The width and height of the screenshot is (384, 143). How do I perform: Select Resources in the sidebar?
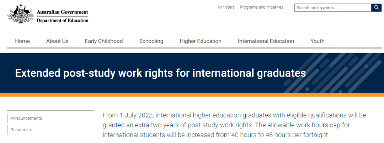click(21, 130)
